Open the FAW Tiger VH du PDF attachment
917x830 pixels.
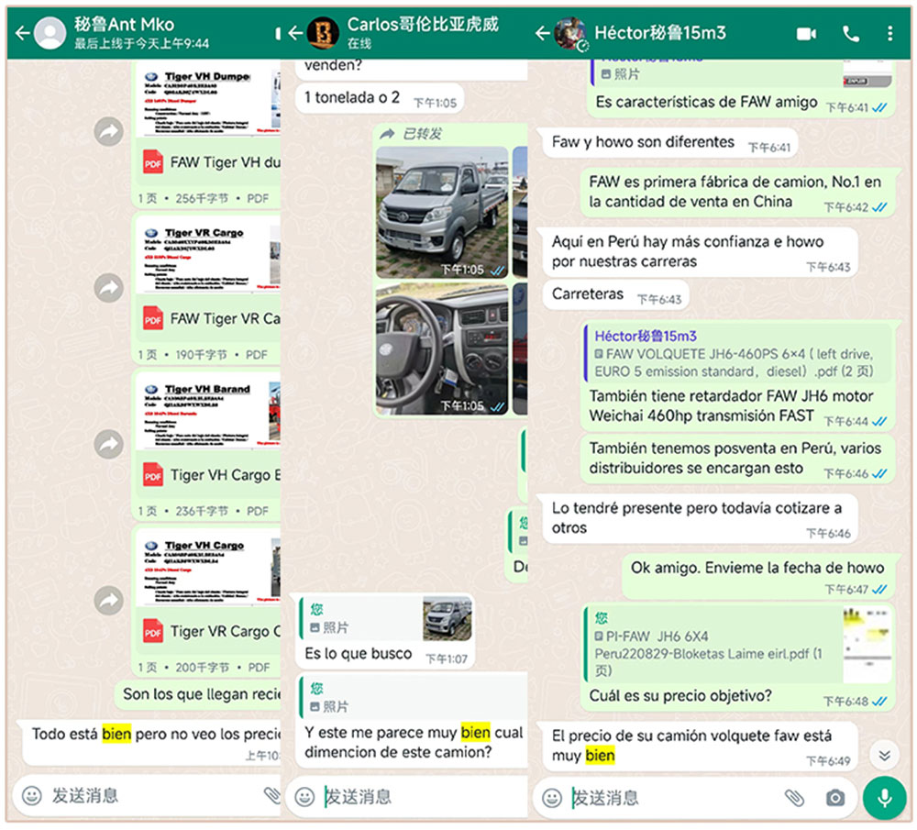209,162
